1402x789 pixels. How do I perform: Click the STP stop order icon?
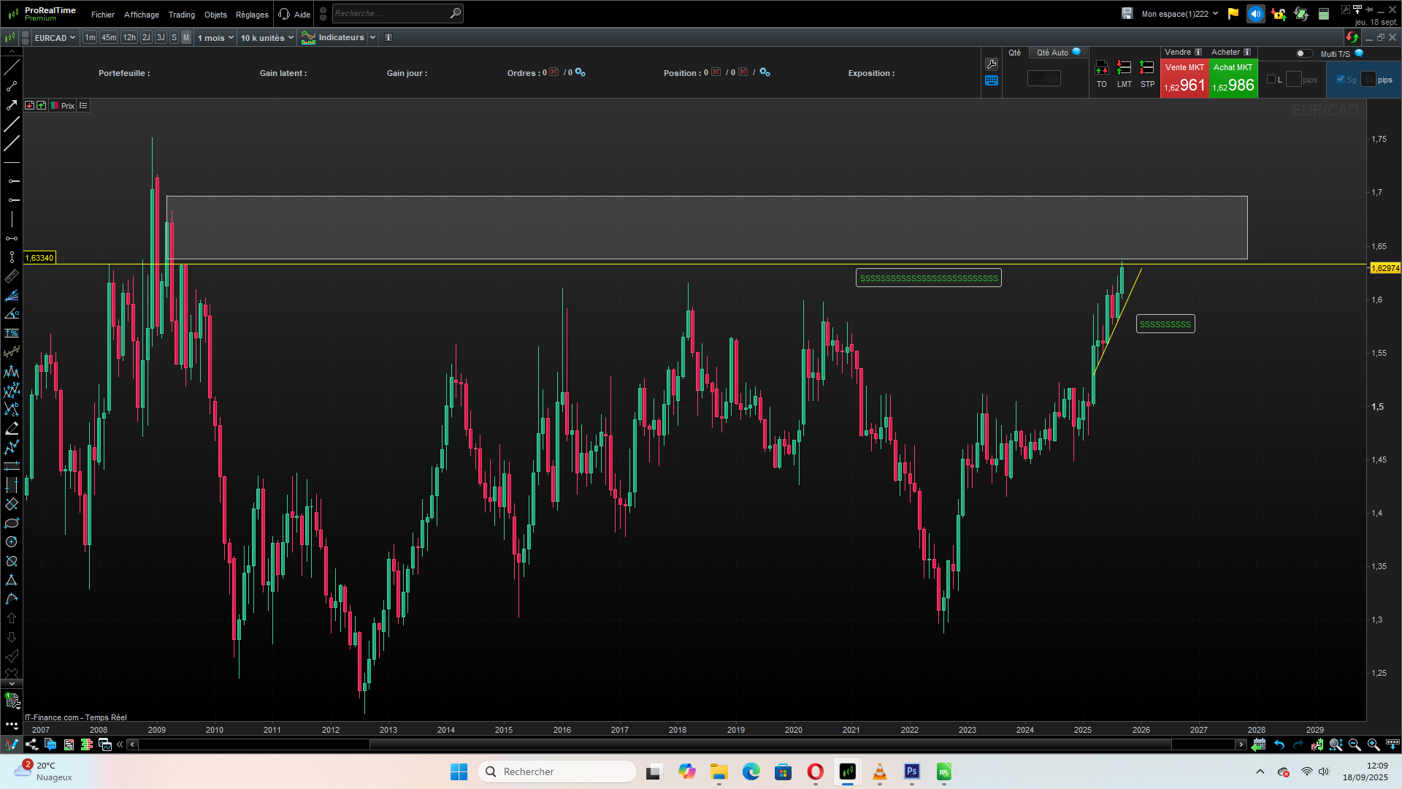(1147, 69)
